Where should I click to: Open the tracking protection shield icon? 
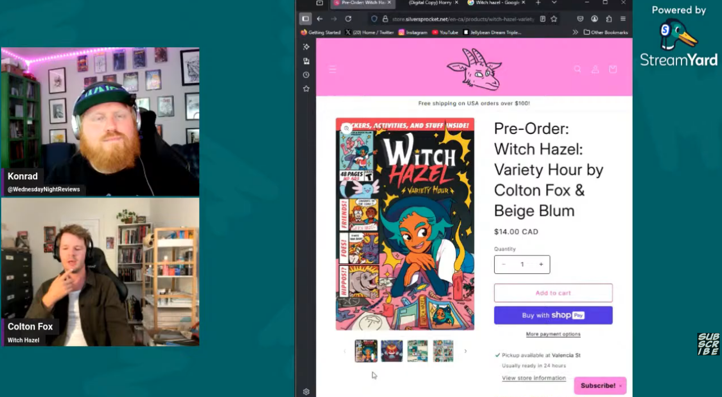(x=374, y=19)
